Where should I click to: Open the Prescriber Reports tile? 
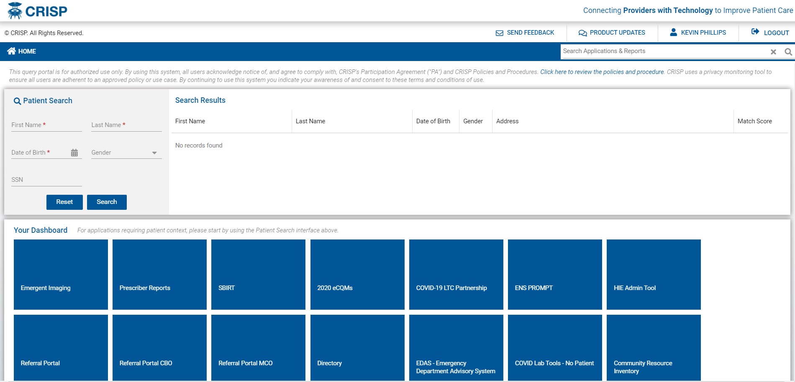pos(159,275)
